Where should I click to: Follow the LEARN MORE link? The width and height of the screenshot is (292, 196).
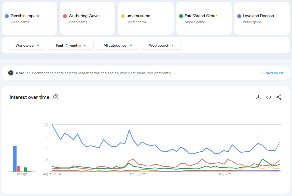coord(273,73)
